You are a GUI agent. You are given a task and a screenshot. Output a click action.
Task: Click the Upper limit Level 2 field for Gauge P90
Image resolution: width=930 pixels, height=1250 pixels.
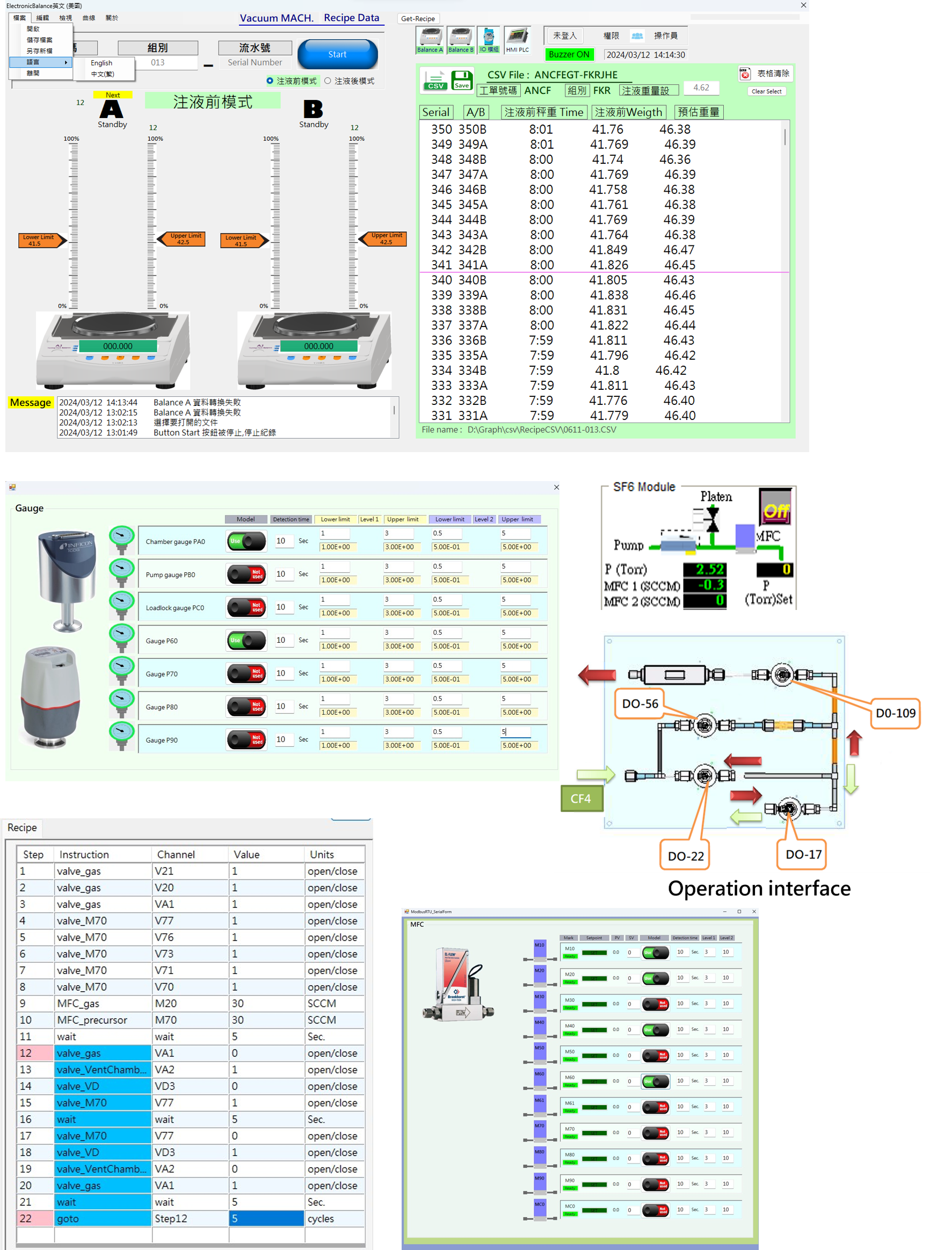515,732
